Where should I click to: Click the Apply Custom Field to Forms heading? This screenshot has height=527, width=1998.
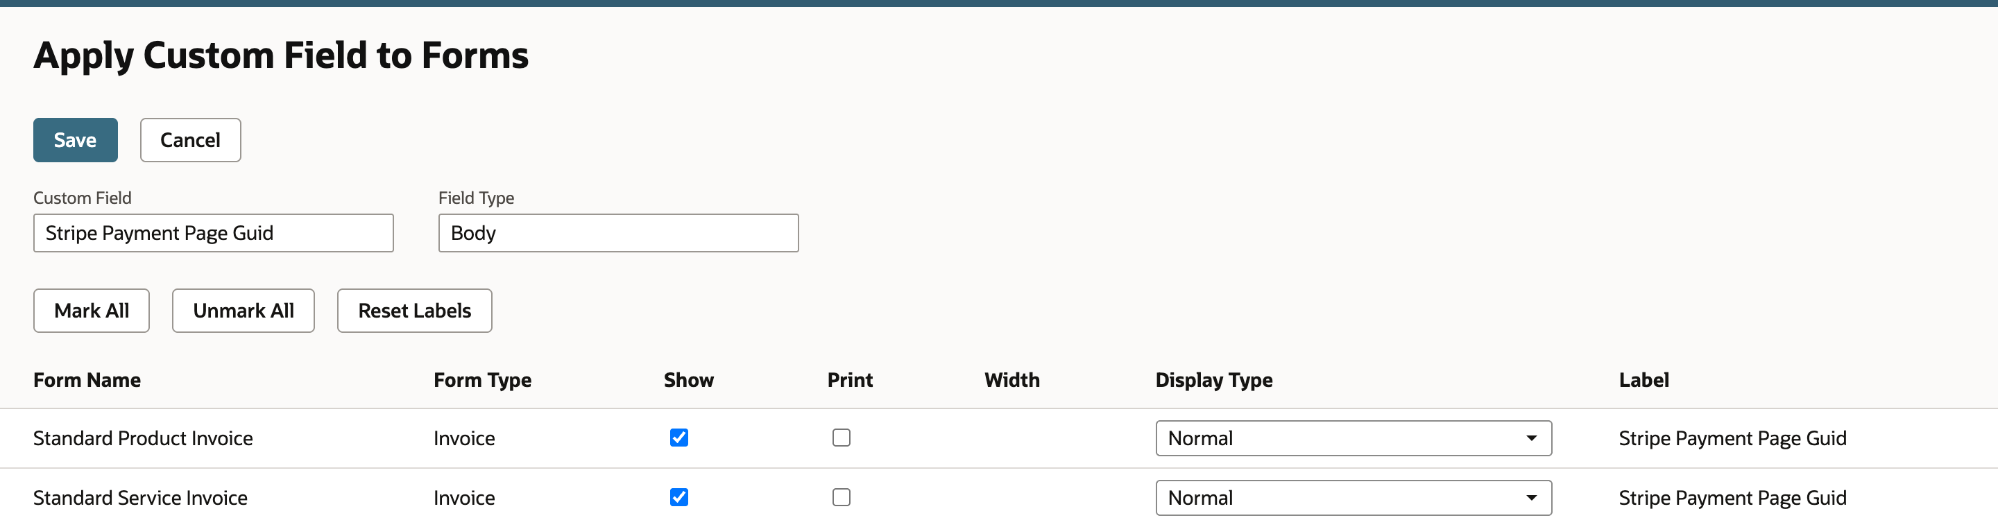click(281, 55)
